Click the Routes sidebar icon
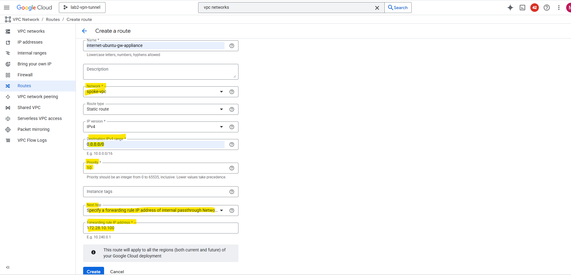 coord(8,86)
